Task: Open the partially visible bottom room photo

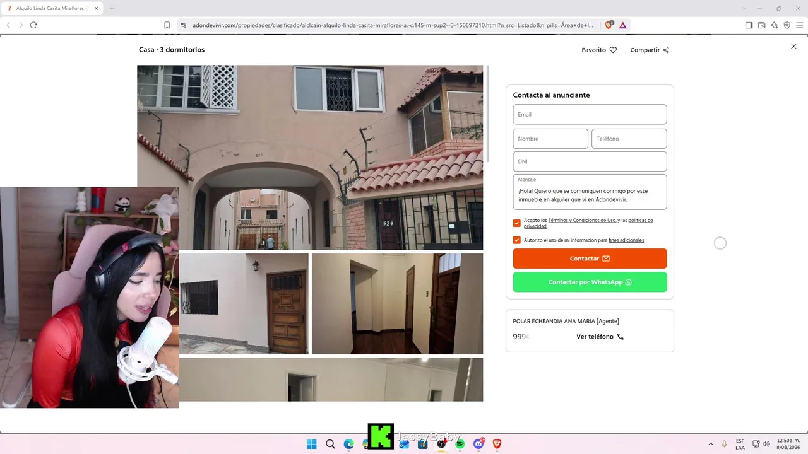Action: click(x=331, y=380)
